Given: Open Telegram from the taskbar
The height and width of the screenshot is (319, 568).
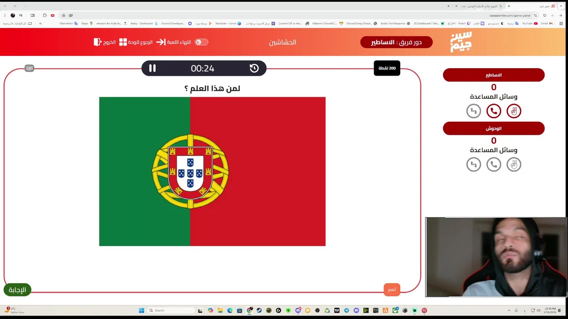Looking at the screenshot, I should tap(347, 311).
